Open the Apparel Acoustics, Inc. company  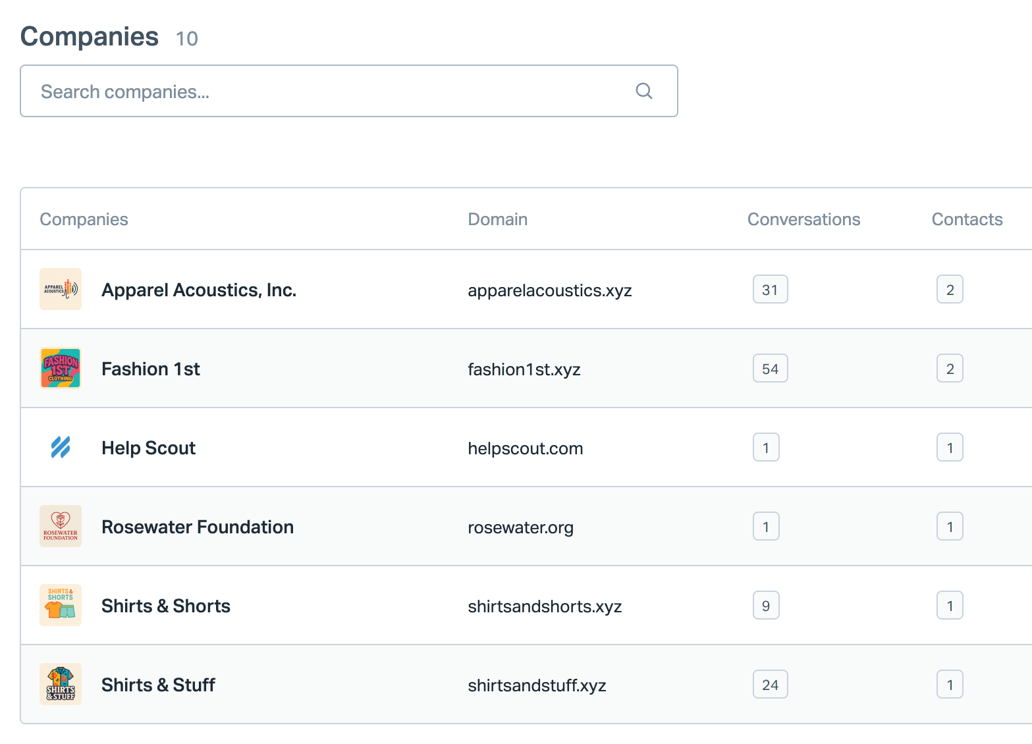coord(199,290)
